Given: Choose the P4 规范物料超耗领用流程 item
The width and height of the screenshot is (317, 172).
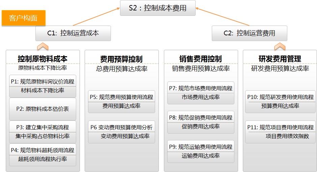Looking at the screenshot, I should pyautogui.click(x=42, y=150).
